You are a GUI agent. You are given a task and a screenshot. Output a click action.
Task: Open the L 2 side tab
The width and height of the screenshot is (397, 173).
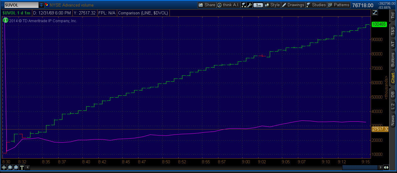[393, 106]
